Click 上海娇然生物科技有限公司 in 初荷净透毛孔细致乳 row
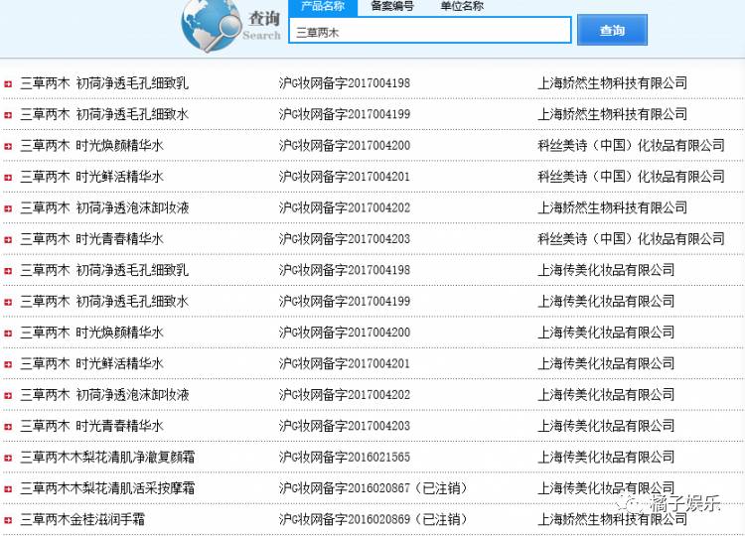Image resolution: width=745 pixels, height=536 pixels. pyautogui.click(x=613, y=83)
